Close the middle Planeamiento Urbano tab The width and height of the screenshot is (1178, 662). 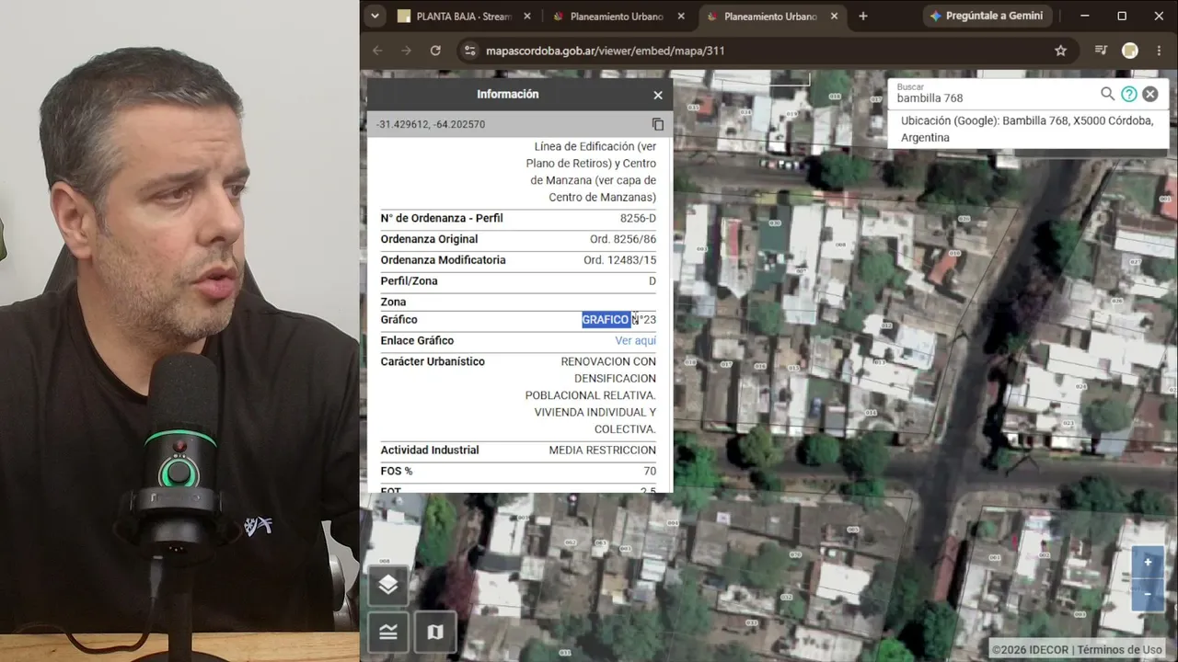pyautogui.click(x=681, y=17)
